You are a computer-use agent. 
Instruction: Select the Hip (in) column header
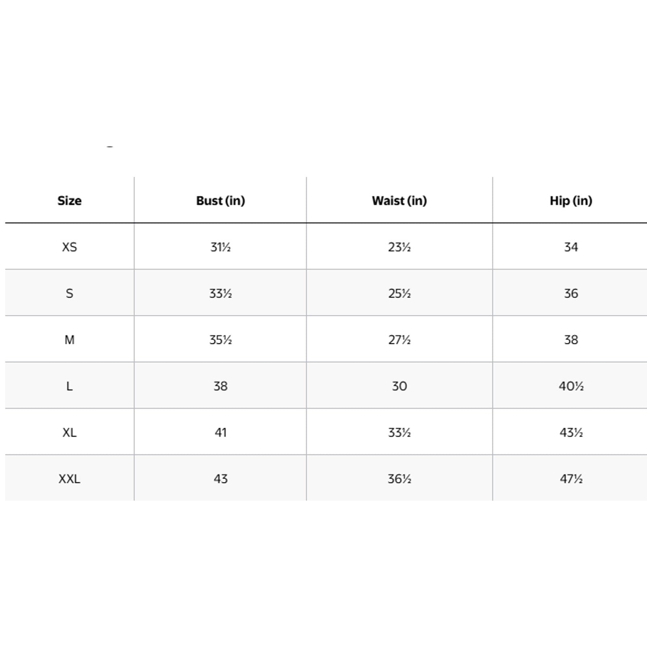571,201
